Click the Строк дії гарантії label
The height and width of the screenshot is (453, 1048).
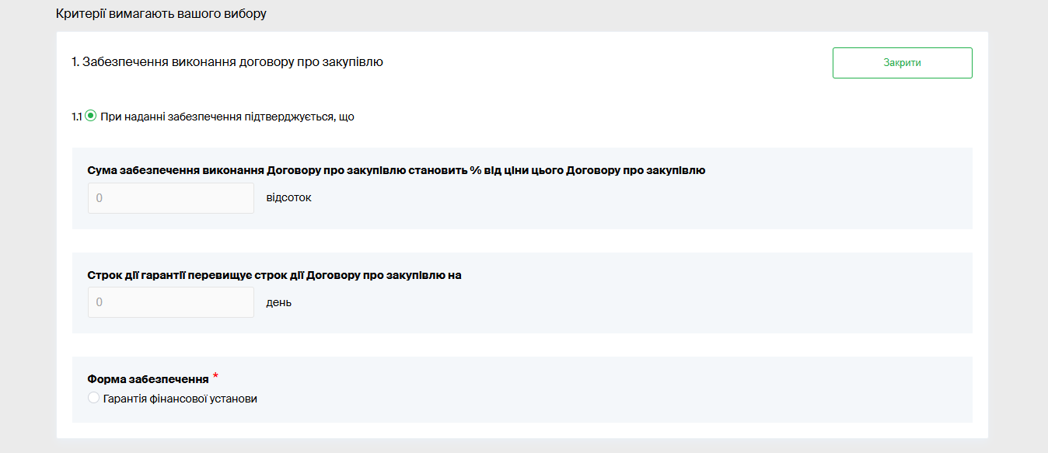pos(274,275)
